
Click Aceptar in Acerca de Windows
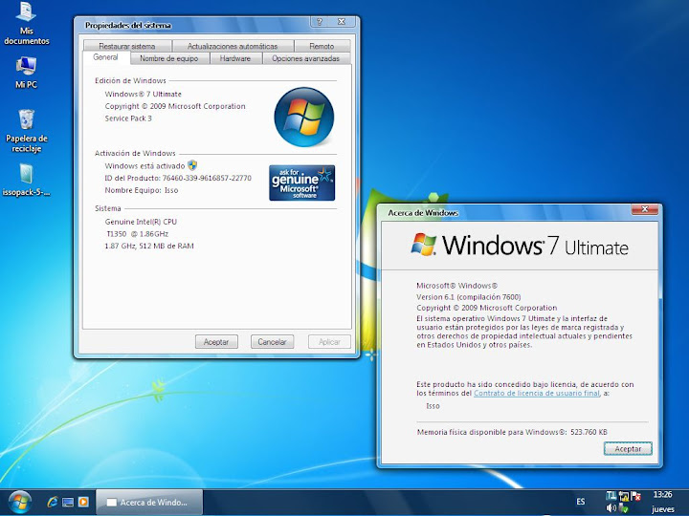coord(628,449)
